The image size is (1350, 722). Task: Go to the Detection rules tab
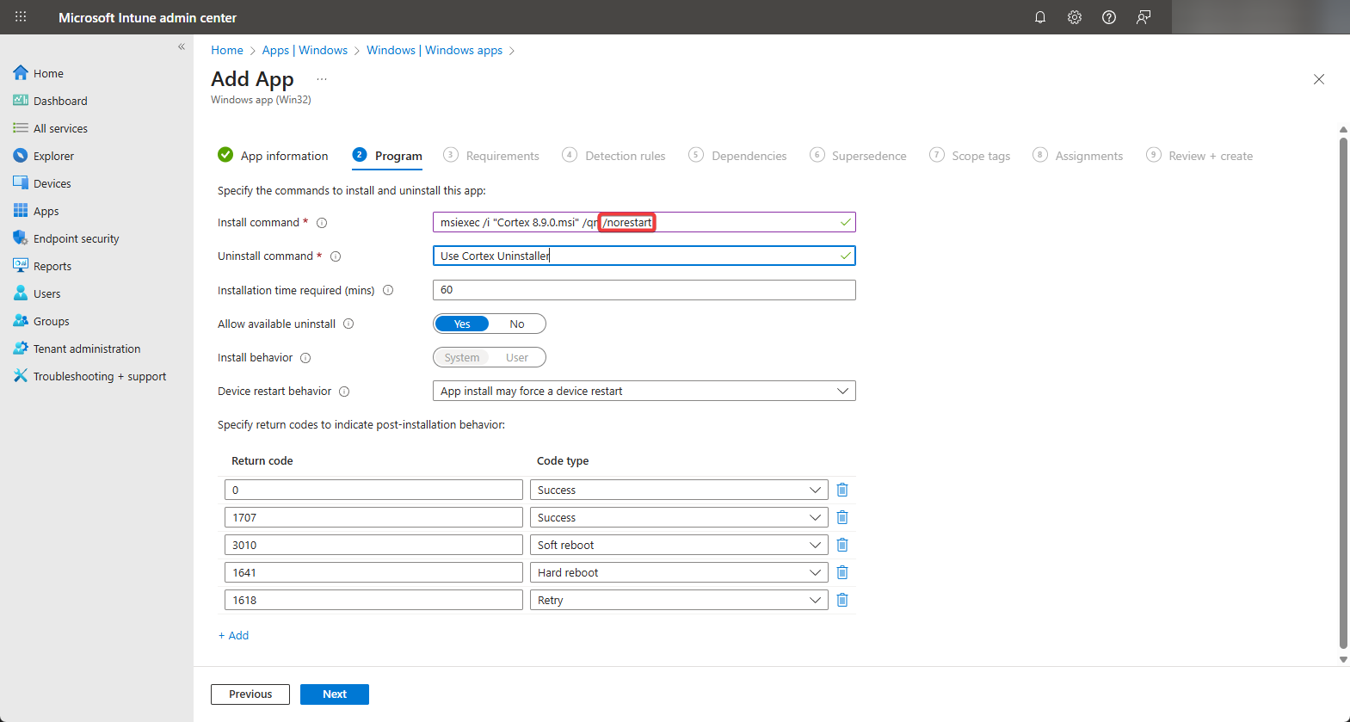pos(625,156)
